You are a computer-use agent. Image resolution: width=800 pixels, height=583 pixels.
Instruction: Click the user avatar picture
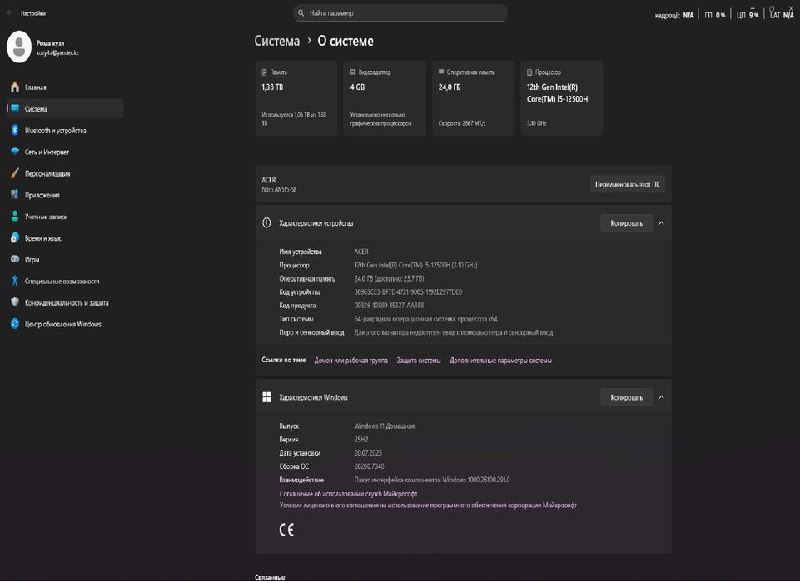[19, 47]
